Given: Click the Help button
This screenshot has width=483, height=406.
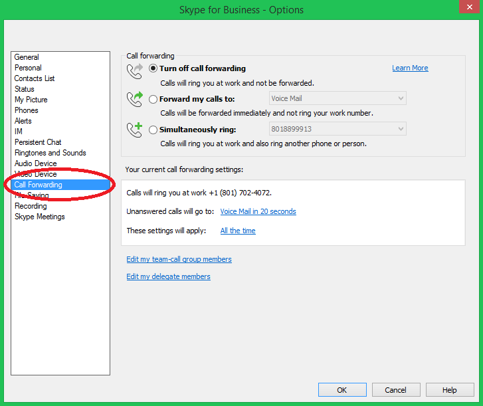Looking at the screenshot, I should (x=450, y=390).
